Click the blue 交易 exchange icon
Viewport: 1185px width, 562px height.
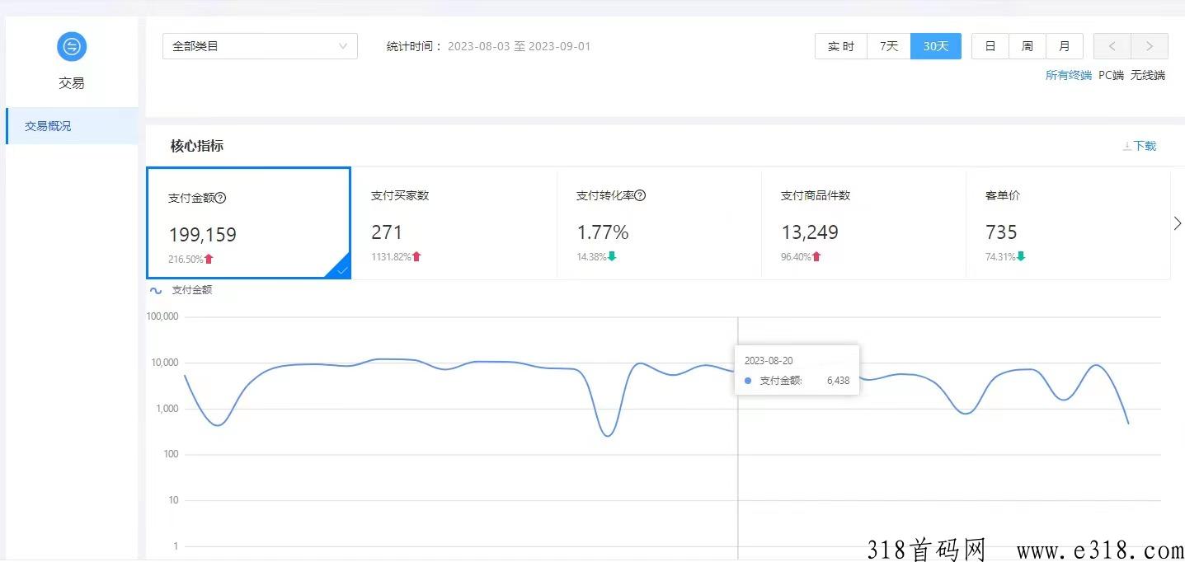pyautogui.click(x=72, y=46)
